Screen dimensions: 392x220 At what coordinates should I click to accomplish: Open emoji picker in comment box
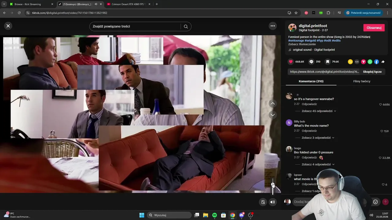[x=375, y=202]
